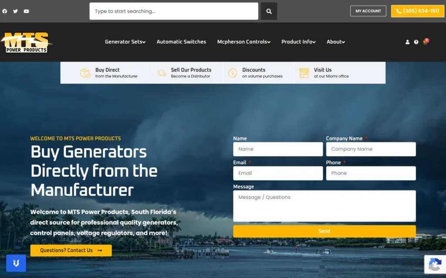The height and width of the screenshot is (278, 446).
Task: Click the Sell Our Products truck icon
Action: click(161, 73)
